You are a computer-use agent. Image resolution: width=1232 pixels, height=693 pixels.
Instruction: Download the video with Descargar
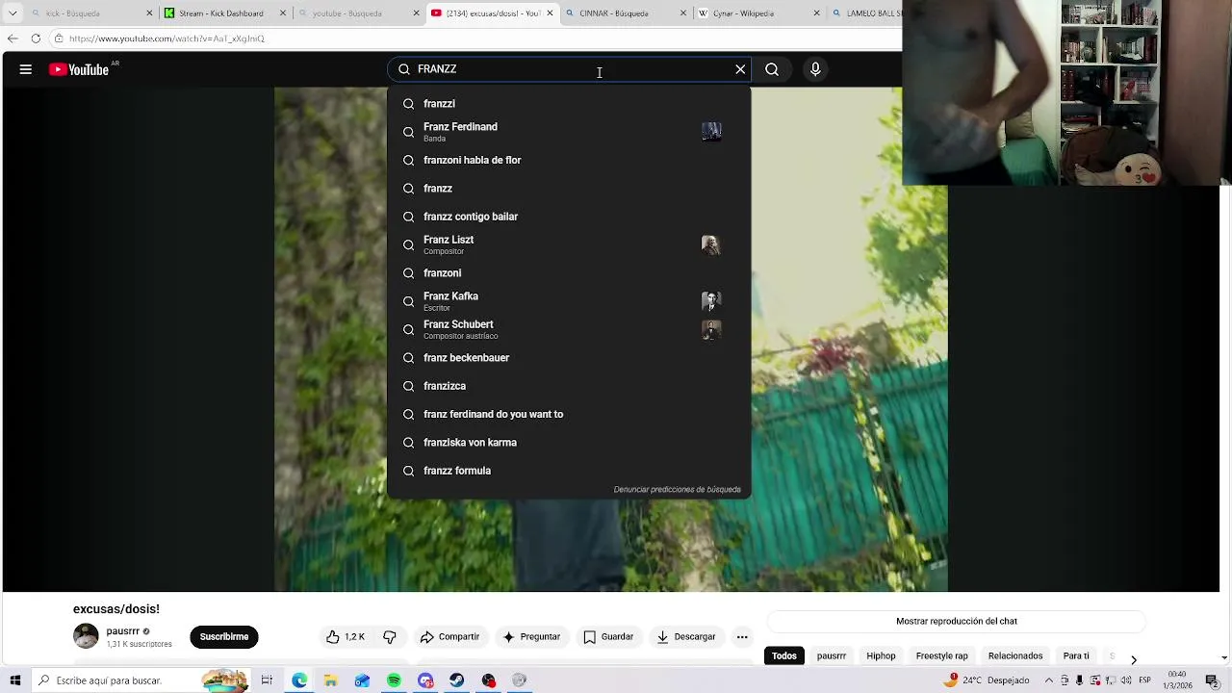coord(686,637)
